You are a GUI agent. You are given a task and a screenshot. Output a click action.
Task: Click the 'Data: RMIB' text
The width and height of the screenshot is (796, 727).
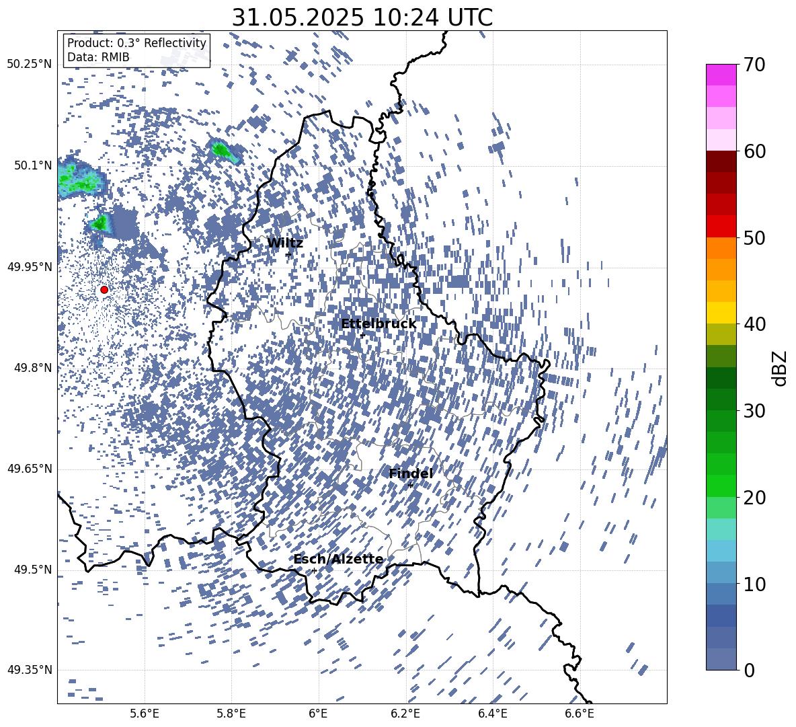pos(98,57)
